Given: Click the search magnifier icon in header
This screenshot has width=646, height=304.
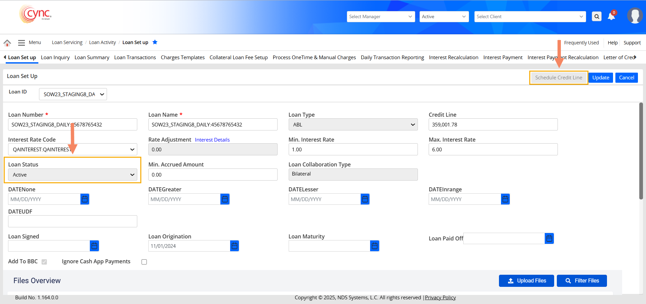Looking at the screenshot, I should tap(597, 16).
